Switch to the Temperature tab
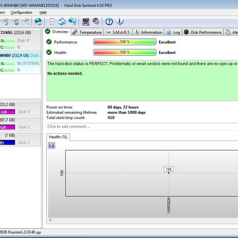Screen dimensions: 238x238 (x=87, y=32)
